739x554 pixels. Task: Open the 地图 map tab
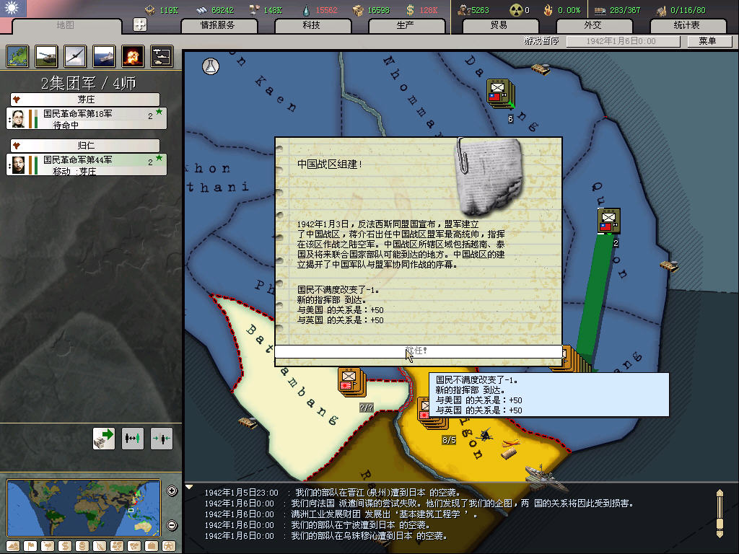[66, 25]
